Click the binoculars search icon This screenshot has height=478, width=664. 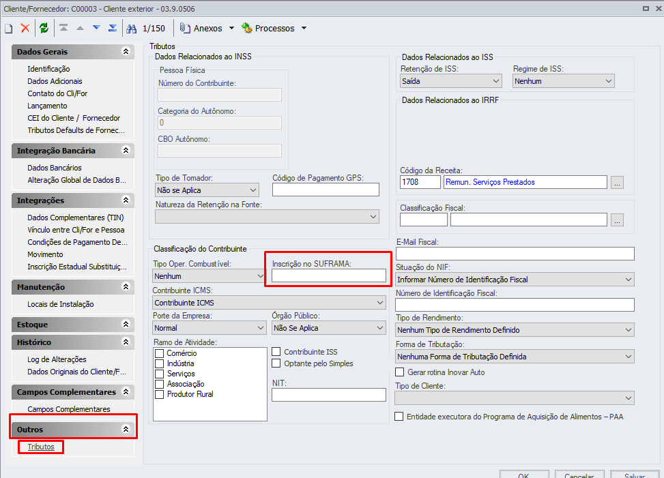click(x=132, y=29)
